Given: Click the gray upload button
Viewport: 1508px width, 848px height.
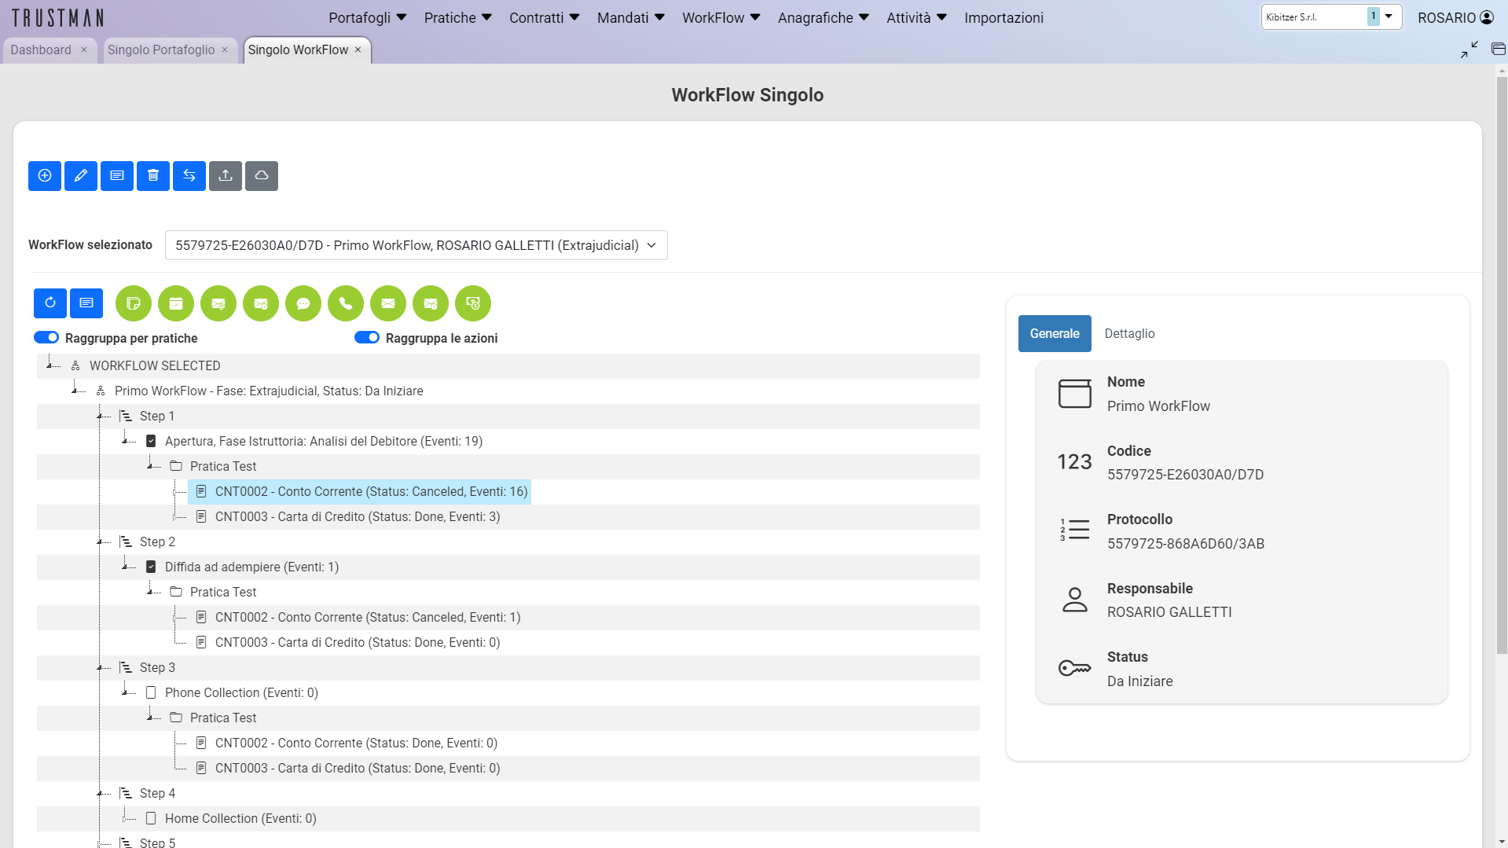Looking at the screenshot, I should (226, 175).
